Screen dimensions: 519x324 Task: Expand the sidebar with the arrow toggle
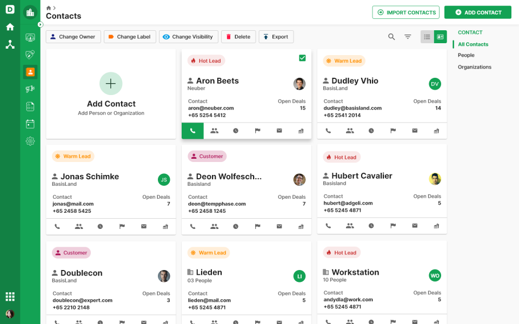41,24
